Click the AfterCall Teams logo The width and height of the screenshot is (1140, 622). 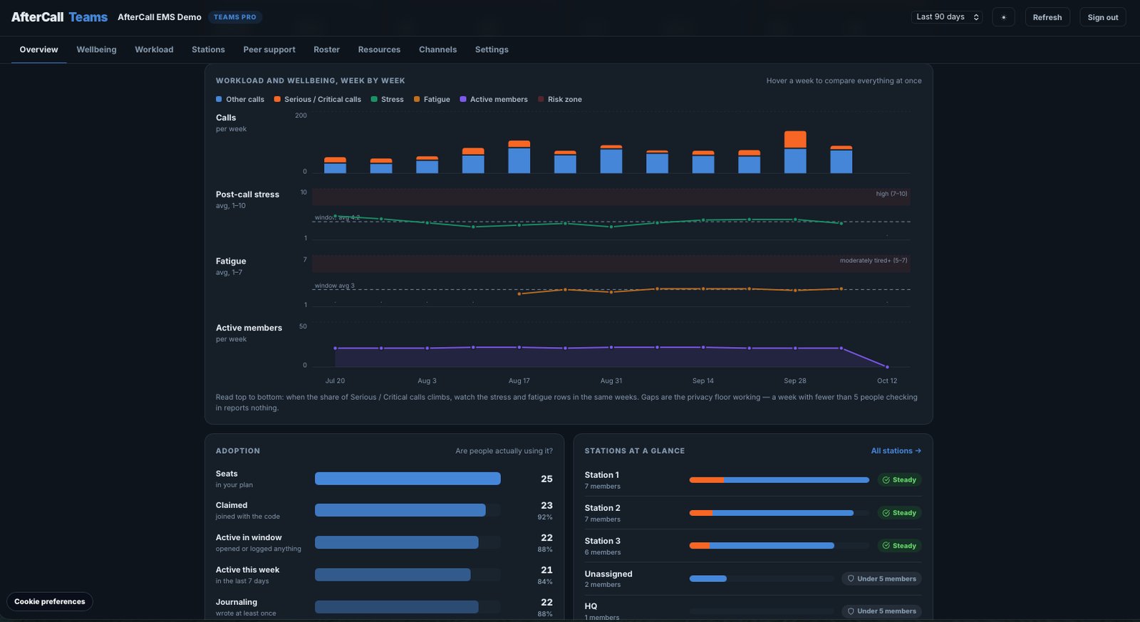click(59, 17)
